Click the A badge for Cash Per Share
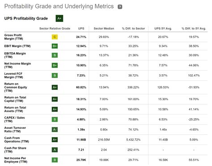The width and height of the screenshot is (212, 166). click(55, 150)
